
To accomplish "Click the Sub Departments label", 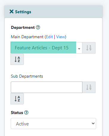I will tap(27, 76).
